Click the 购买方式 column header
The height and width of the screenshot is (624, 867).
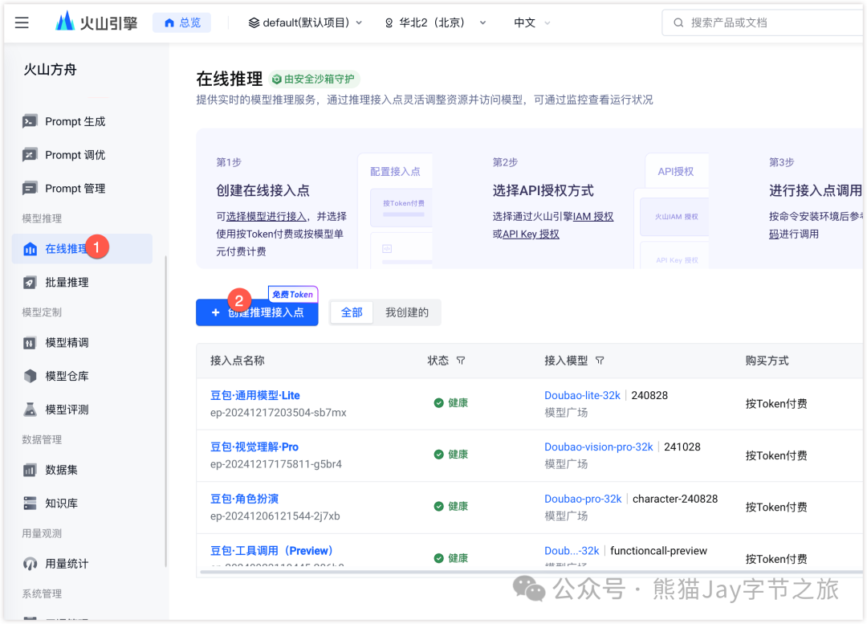click(x=767, y=361)
